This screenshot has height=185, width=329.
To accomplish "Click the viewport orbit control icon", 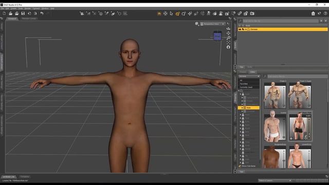I will pyautogui.click(x=228, y=28).
